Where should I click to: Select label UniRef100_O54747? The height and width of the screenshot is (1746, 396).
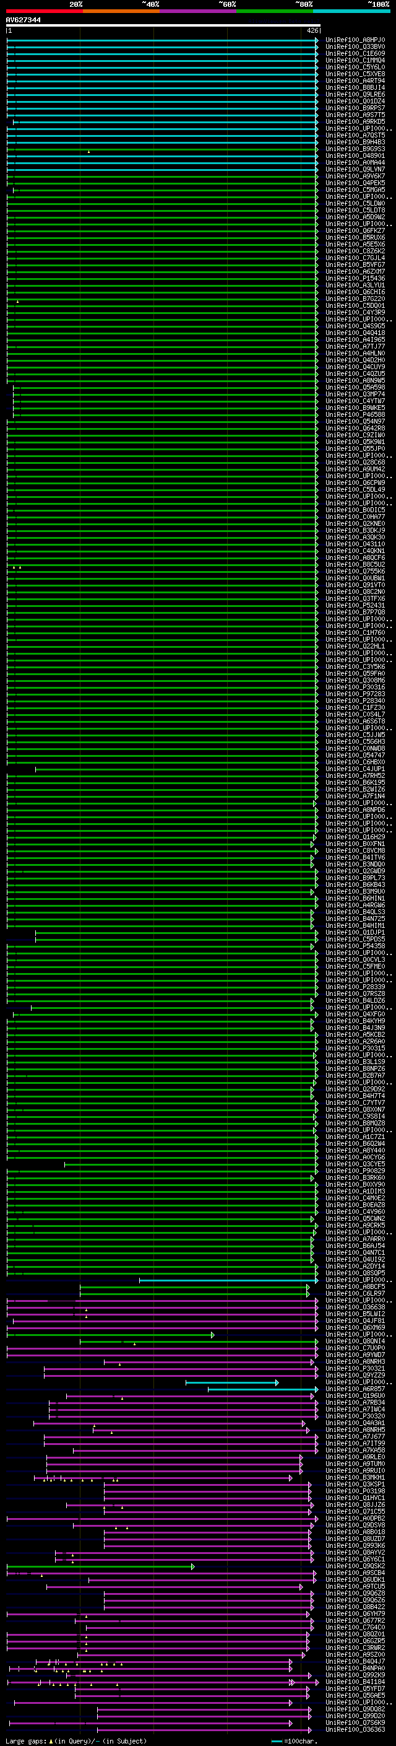[x=355, y=755]
